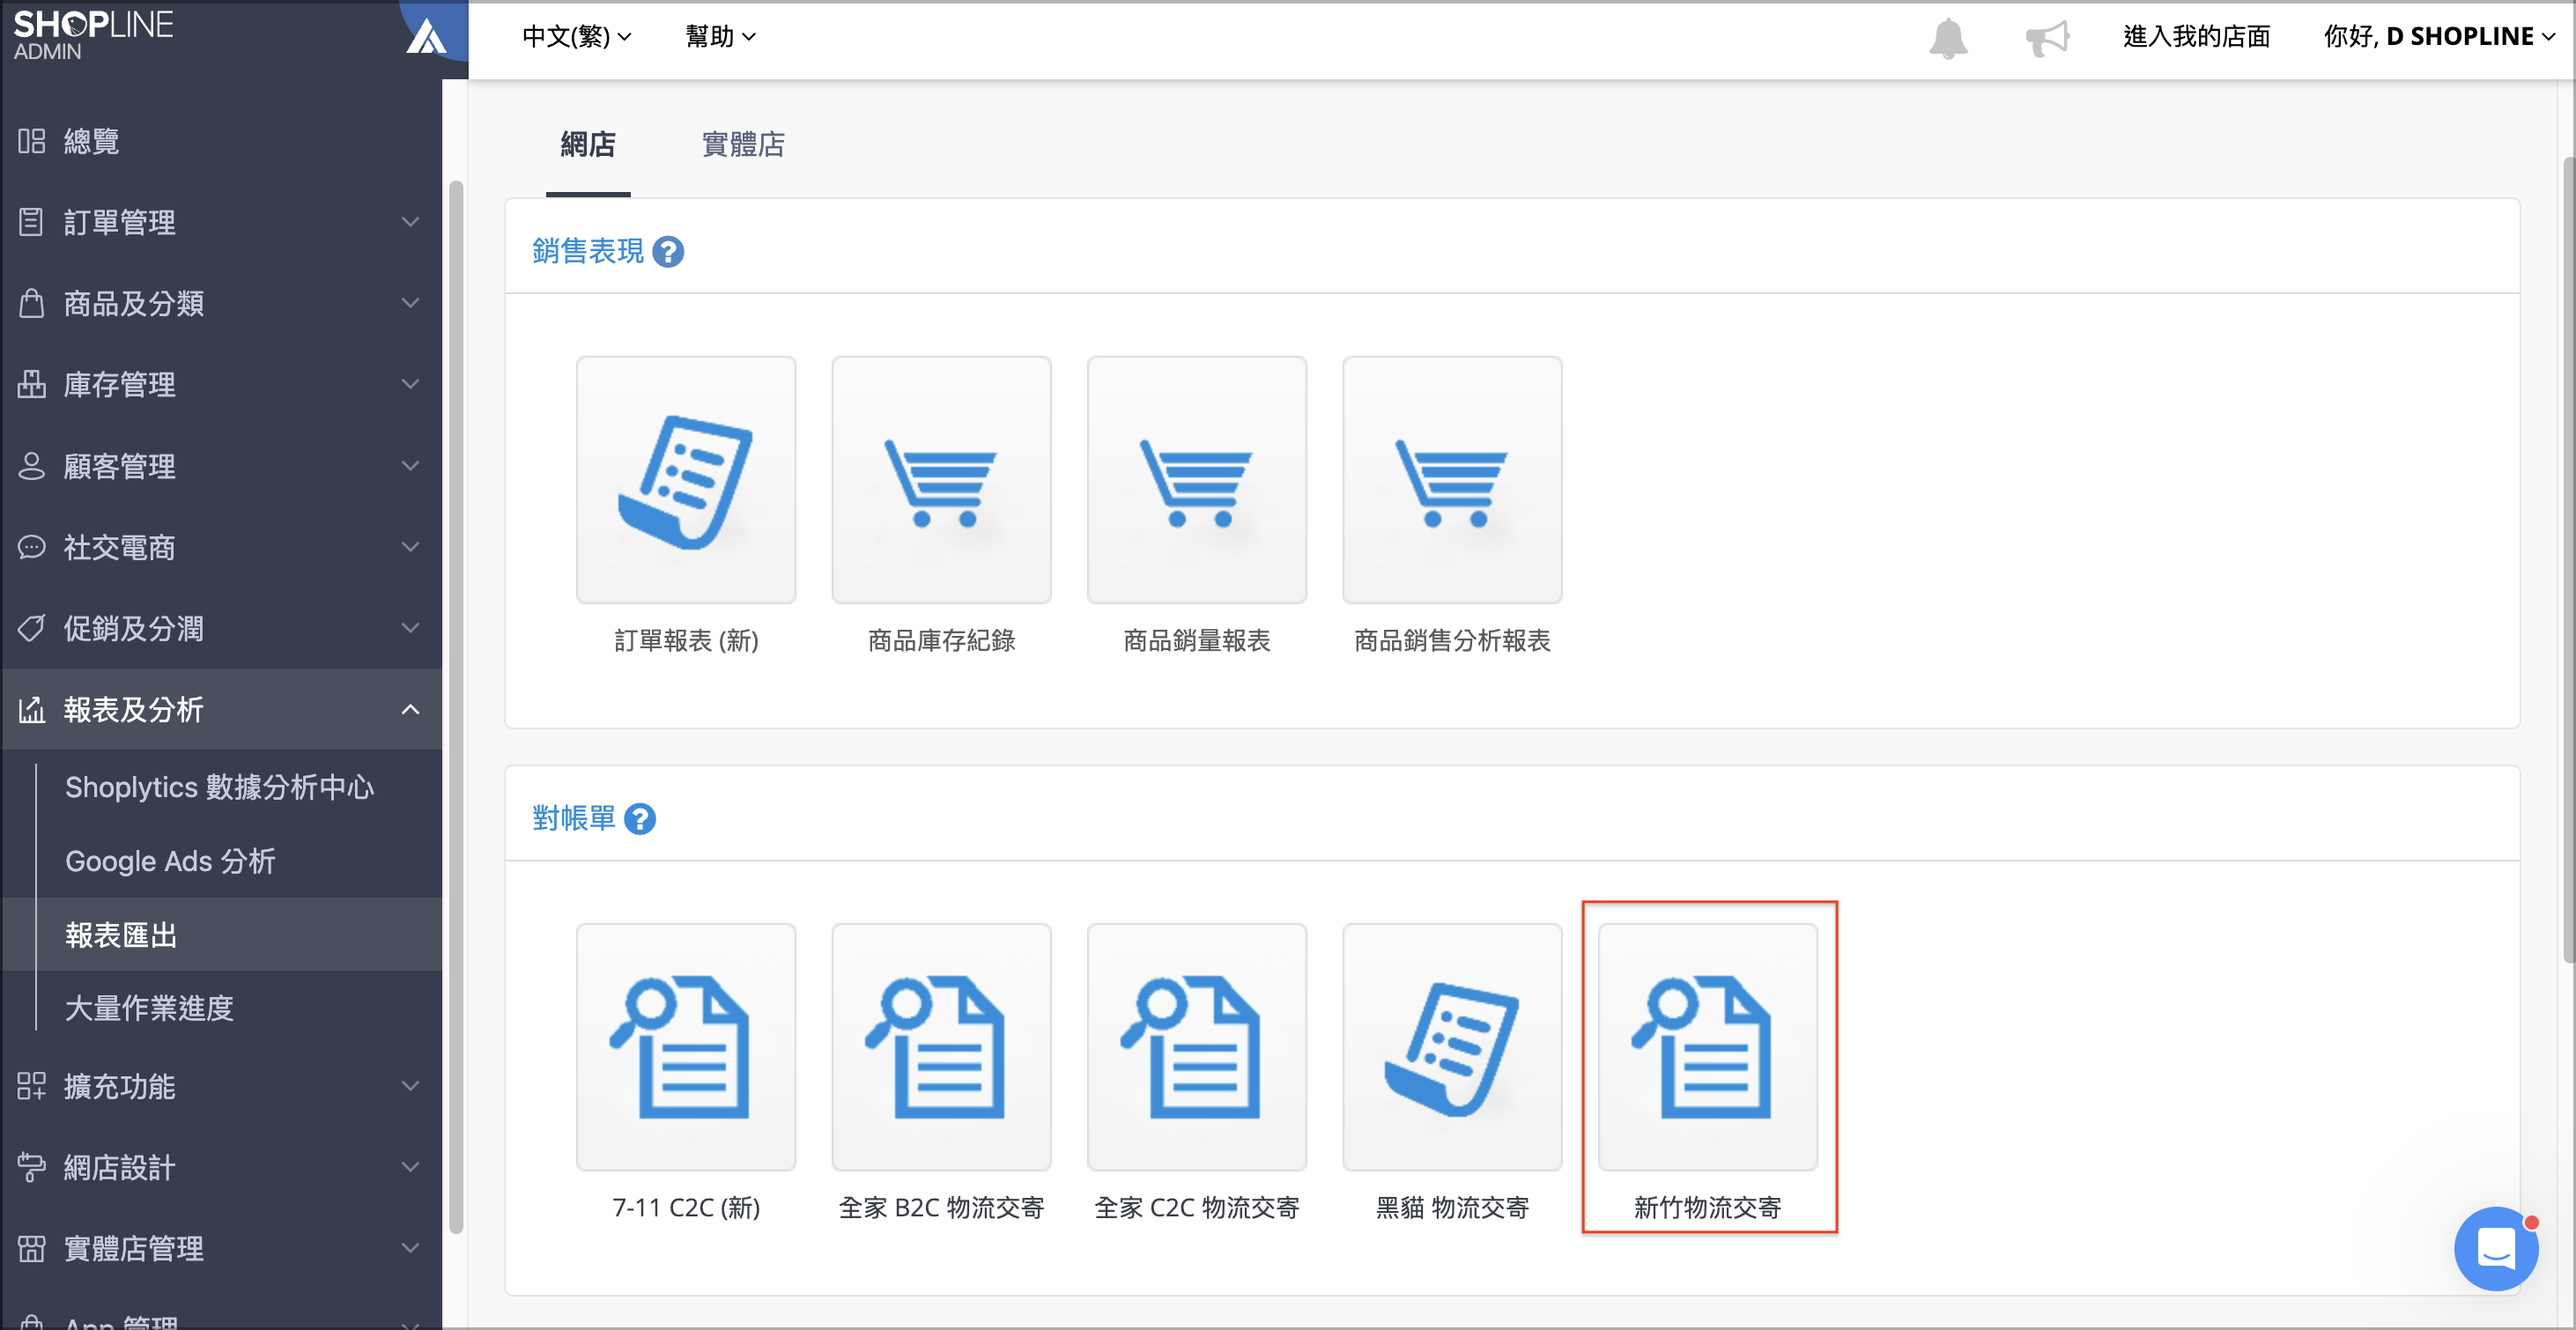
Task: Open the 商品銷售分析報表 cart icon
Action: (x=1452, y=480)
